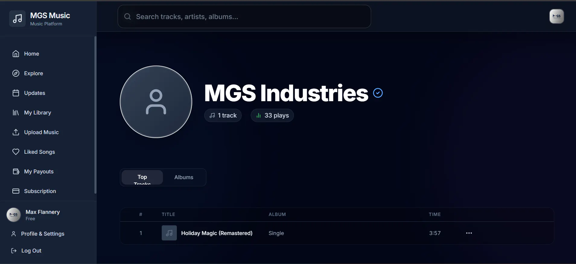Viewport: 576px width, 264px height.
Task: Click the Home house icon
Action: (x=16, y=54)
